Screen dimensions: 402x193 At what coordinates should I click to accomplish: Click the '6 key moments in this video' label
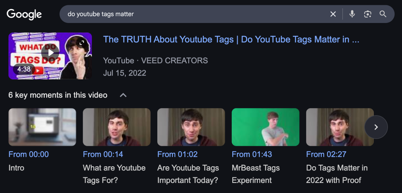[x=58, y=95]
